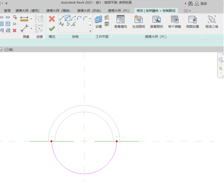Click the Trim/Extend Multiple icon
This screenshot has height=182, width=224.
8,30
